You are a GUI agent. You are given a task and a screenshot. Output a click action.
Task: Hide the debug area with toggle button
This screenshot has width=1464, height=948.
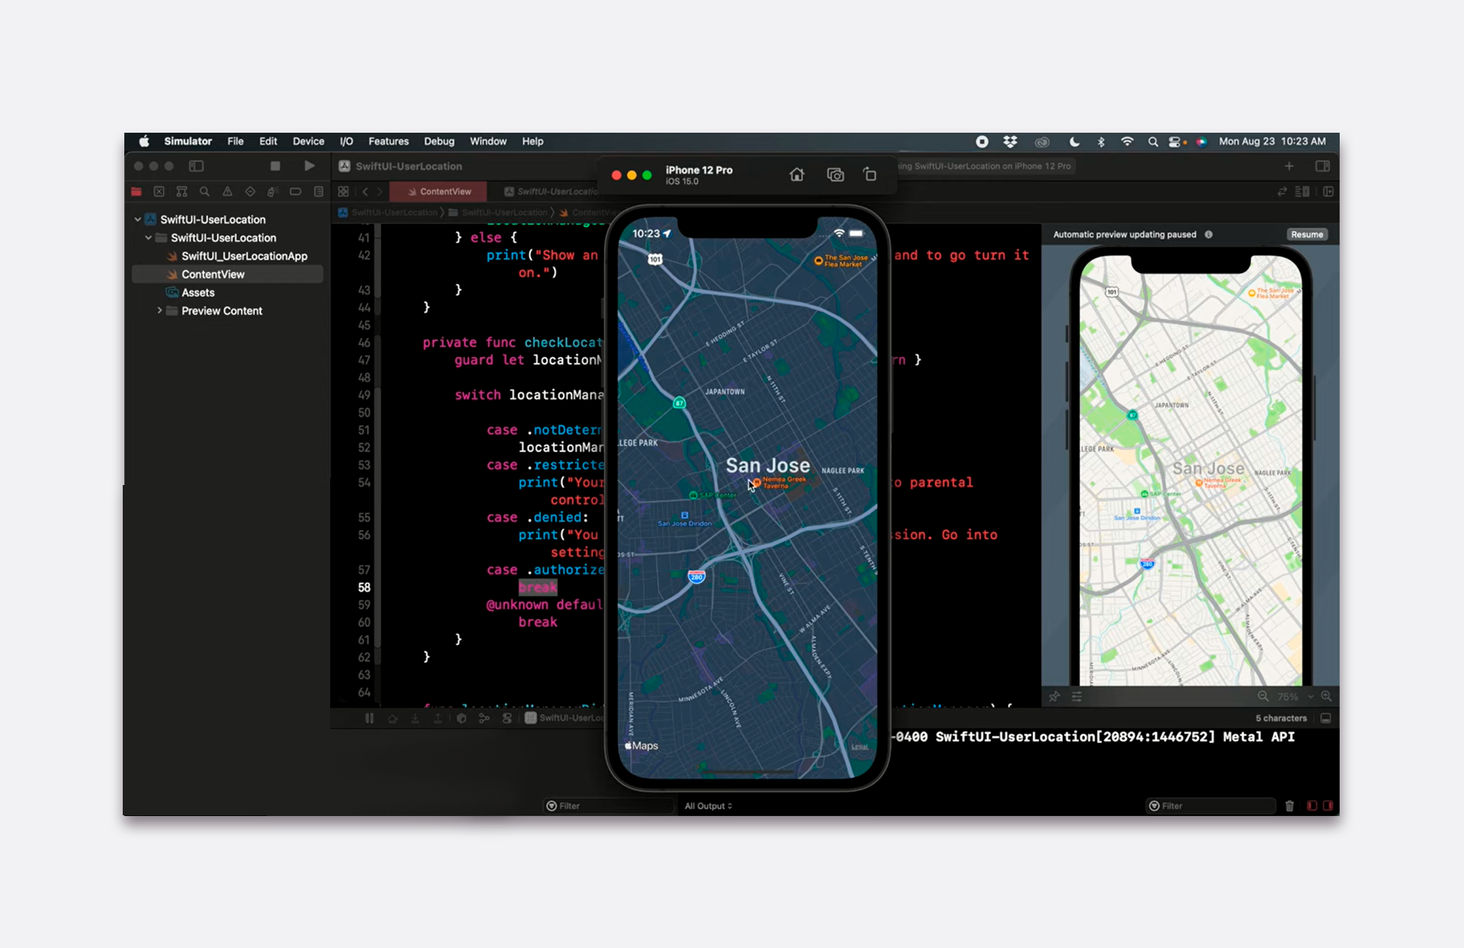1326,718
